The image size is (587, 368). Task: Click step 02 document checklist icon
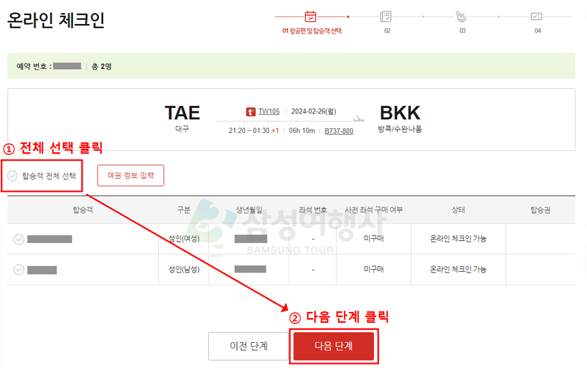tap(386, 16)
